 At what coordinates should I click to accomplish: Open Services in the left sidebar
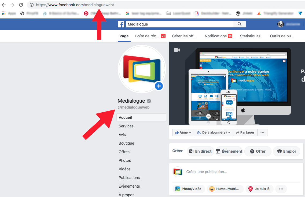click(126, 126)
